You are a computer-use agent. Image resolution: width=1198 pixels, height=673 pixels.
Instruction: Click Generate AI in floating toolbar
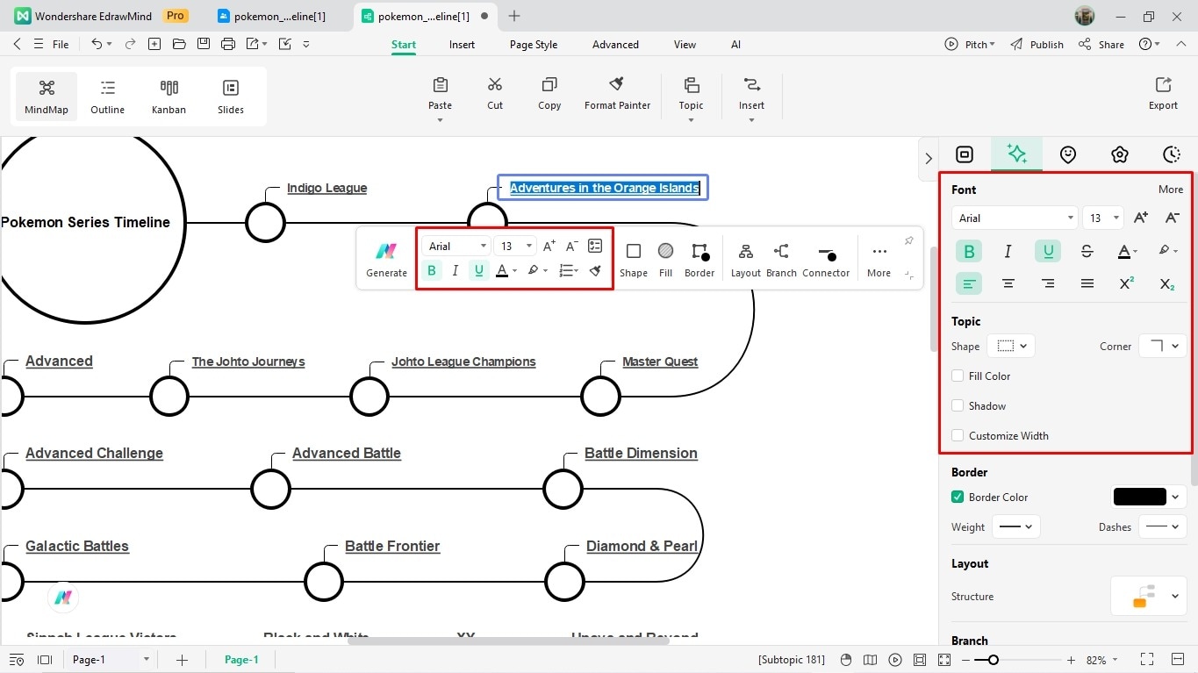point(386,260)
